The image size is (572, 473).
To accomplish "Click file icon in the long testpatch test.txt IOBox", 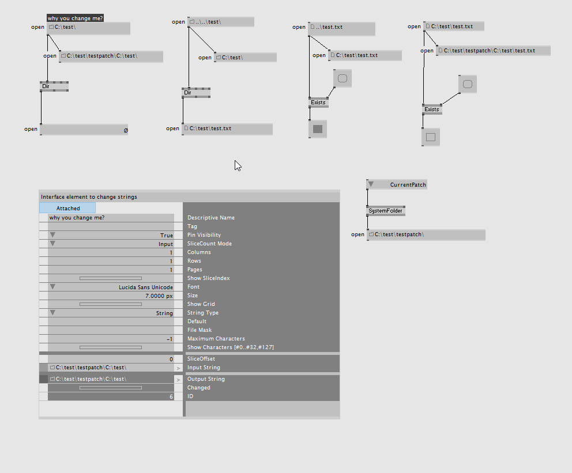I will (x=440, y=51).
